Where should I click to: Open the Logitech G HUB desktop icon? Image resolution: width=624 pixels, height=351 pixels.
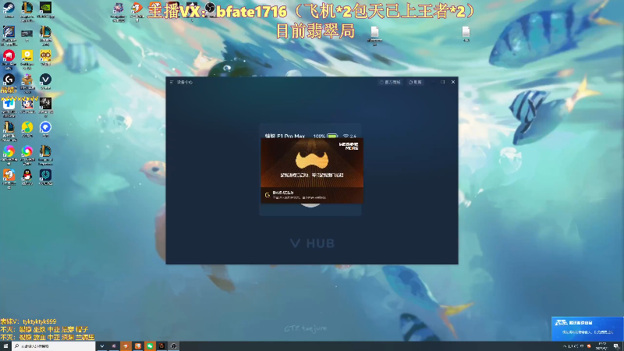tap(9, 80)
